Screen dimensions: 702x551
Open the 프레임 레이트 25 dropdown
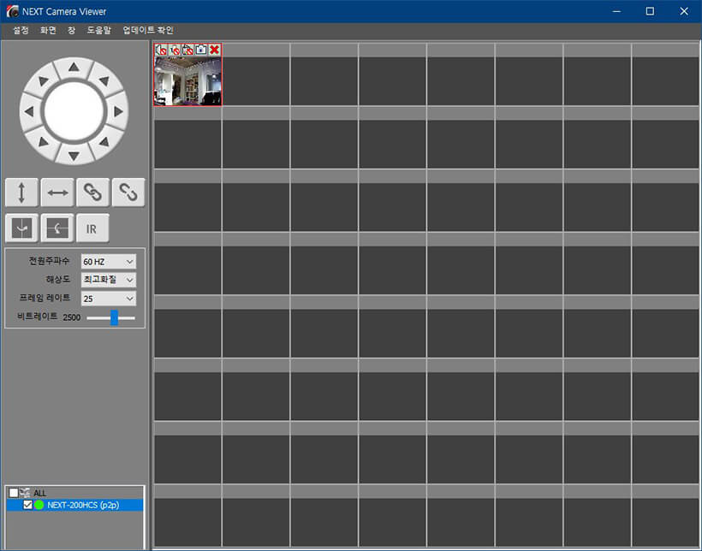pos(109,299)
